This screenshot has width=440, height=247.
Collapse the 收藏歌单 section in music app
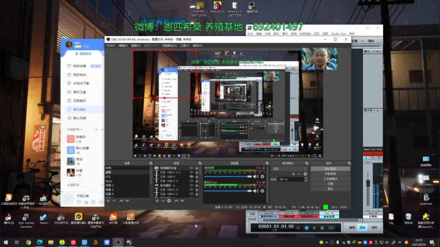tap(102, 185)
